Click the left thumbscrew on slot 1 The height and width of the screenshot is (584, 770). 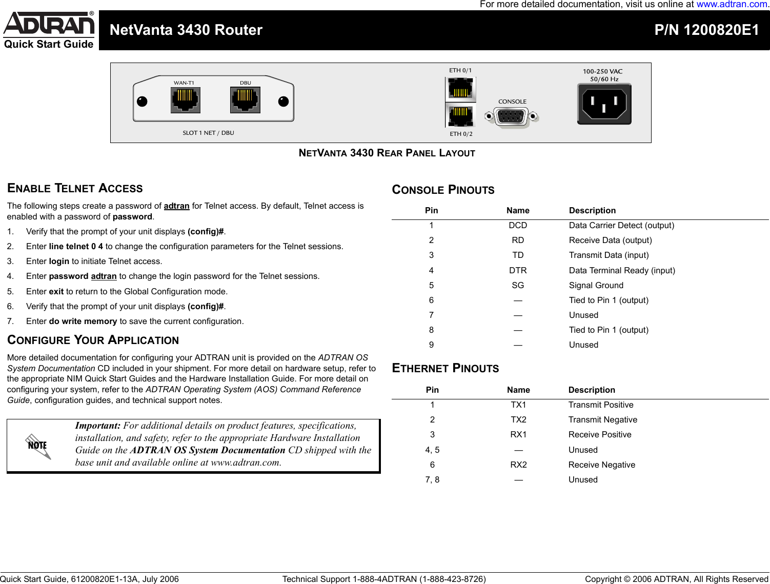[x=142, y=101]
